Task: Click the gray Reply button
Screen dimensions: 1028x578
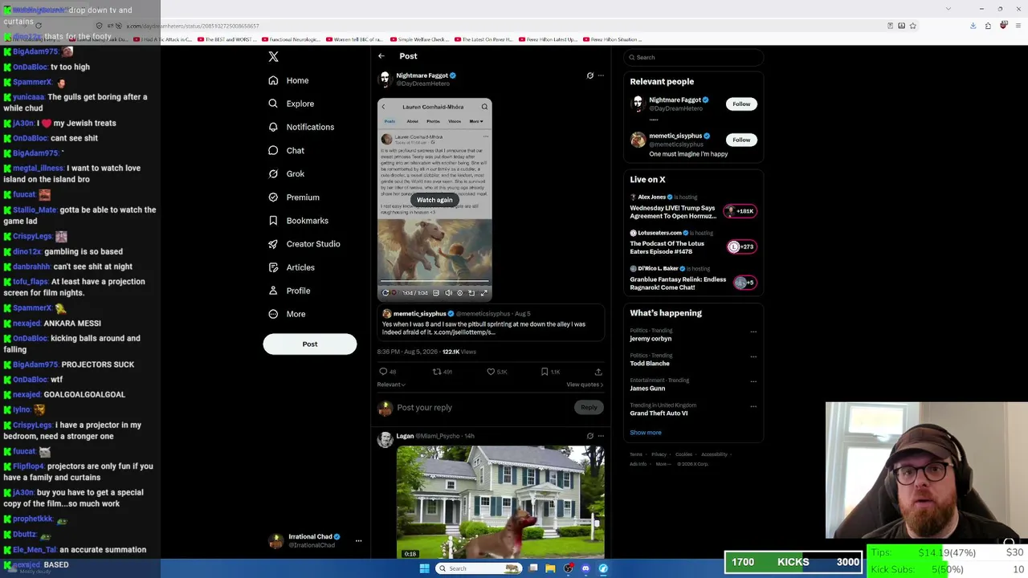Action: [589, 408]
